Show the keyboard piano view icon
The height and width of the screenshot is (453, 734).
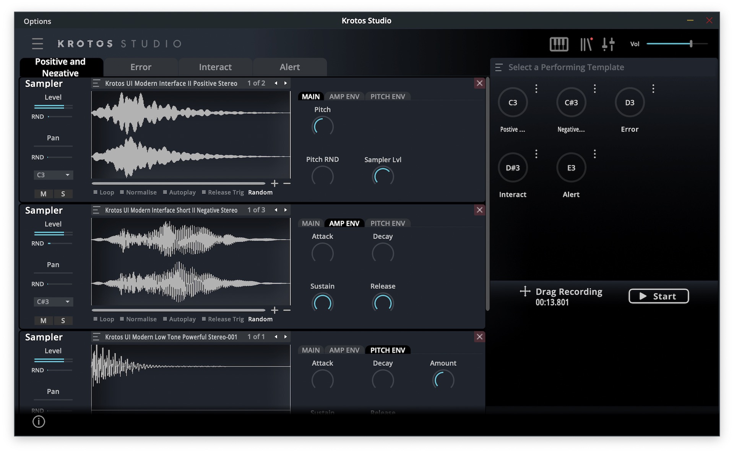559,44
